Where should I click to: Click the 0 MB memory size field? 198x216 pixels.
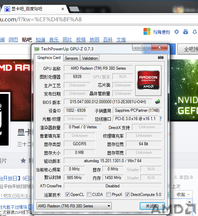coord(79,153)
